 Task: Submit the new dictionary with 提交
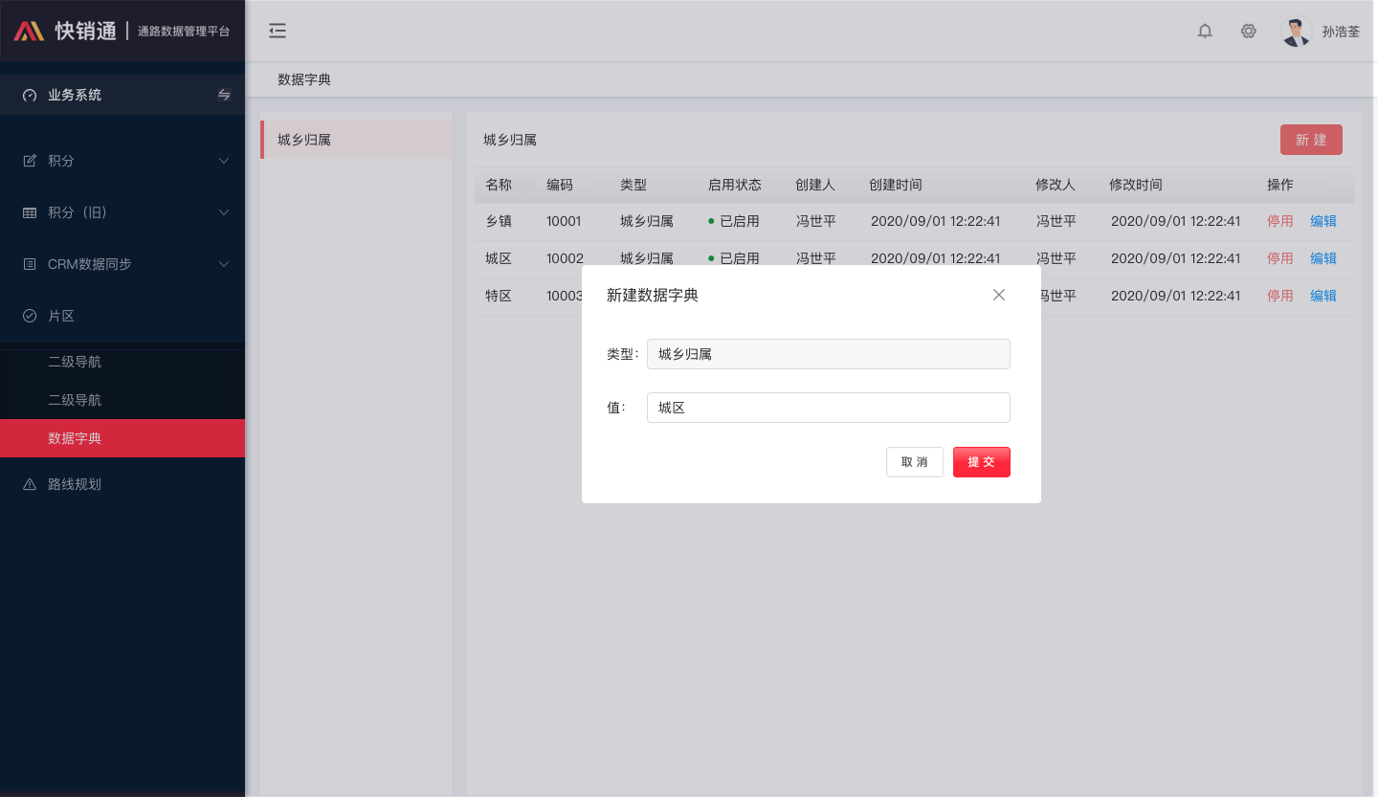(981, 461)
